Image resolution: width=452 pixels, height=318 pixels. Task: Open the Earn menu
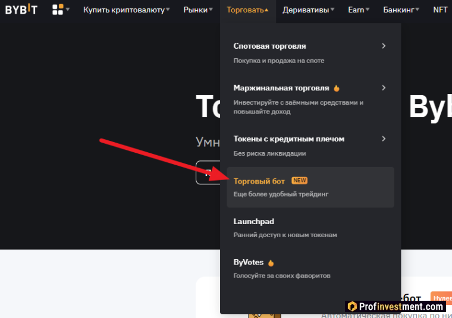359,10
